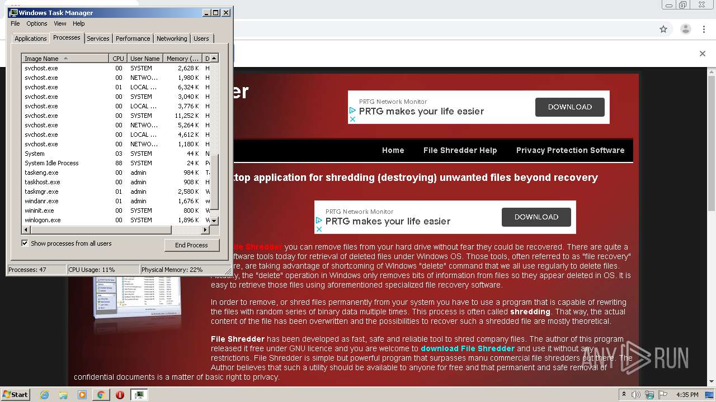Select taskmgr.exe process row

(116, 192)
